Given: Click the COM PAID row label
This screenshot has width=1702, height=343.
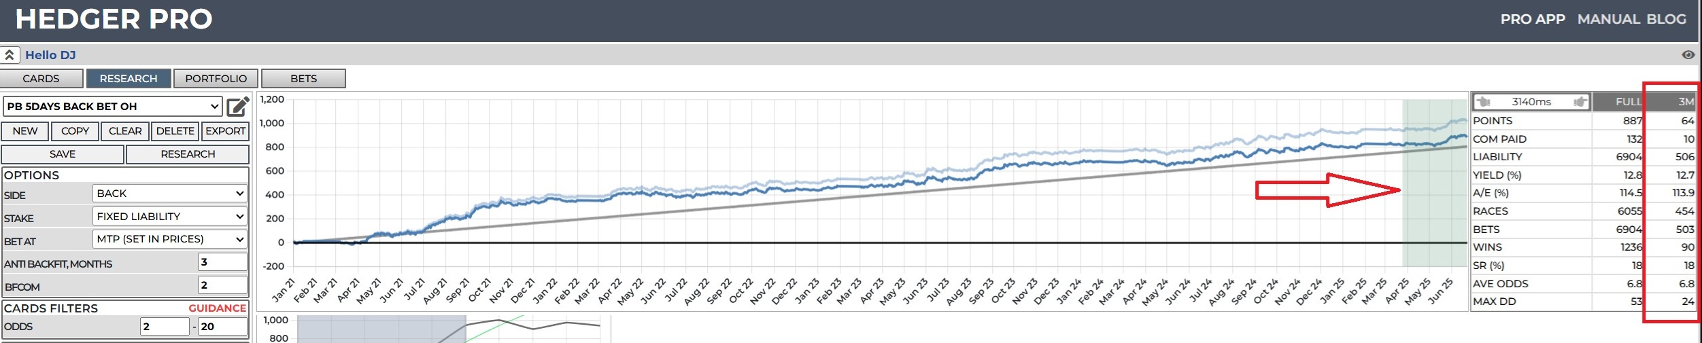Looking at the screenshot, I should click(1499, 139).
